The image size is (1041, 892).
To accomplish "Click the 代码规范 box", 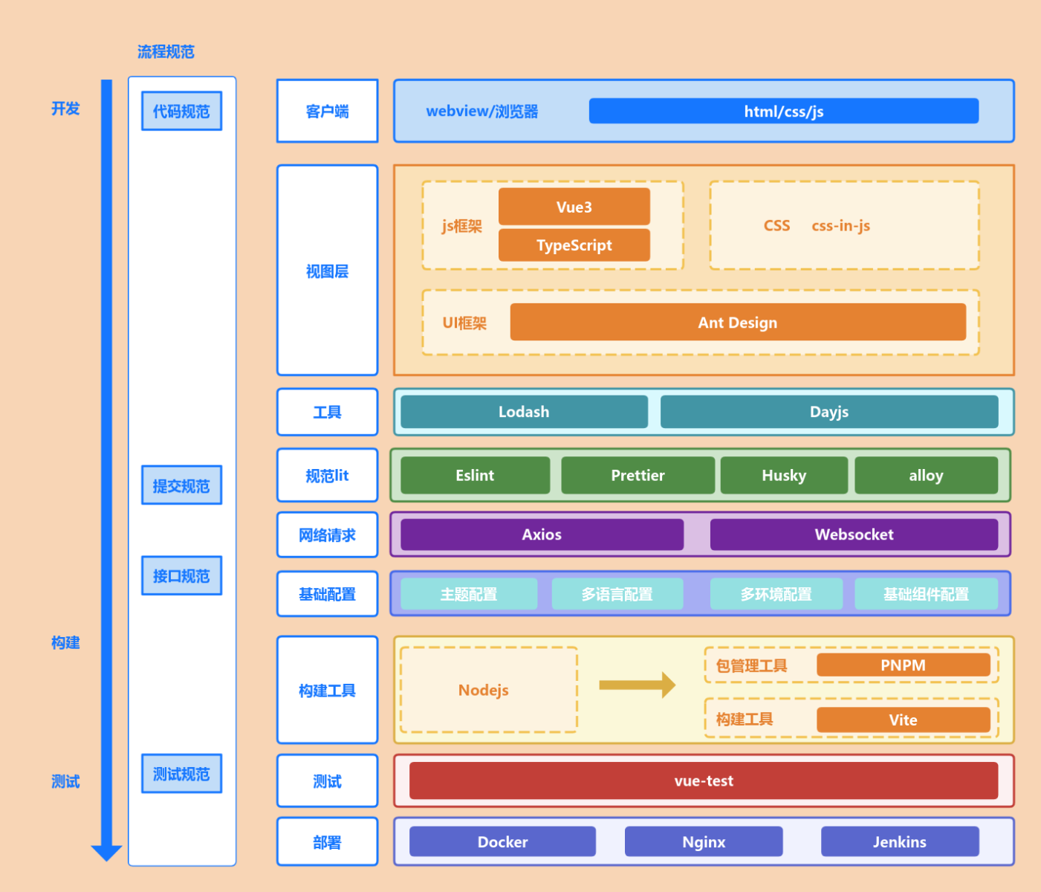I will (x=181, y=111).
